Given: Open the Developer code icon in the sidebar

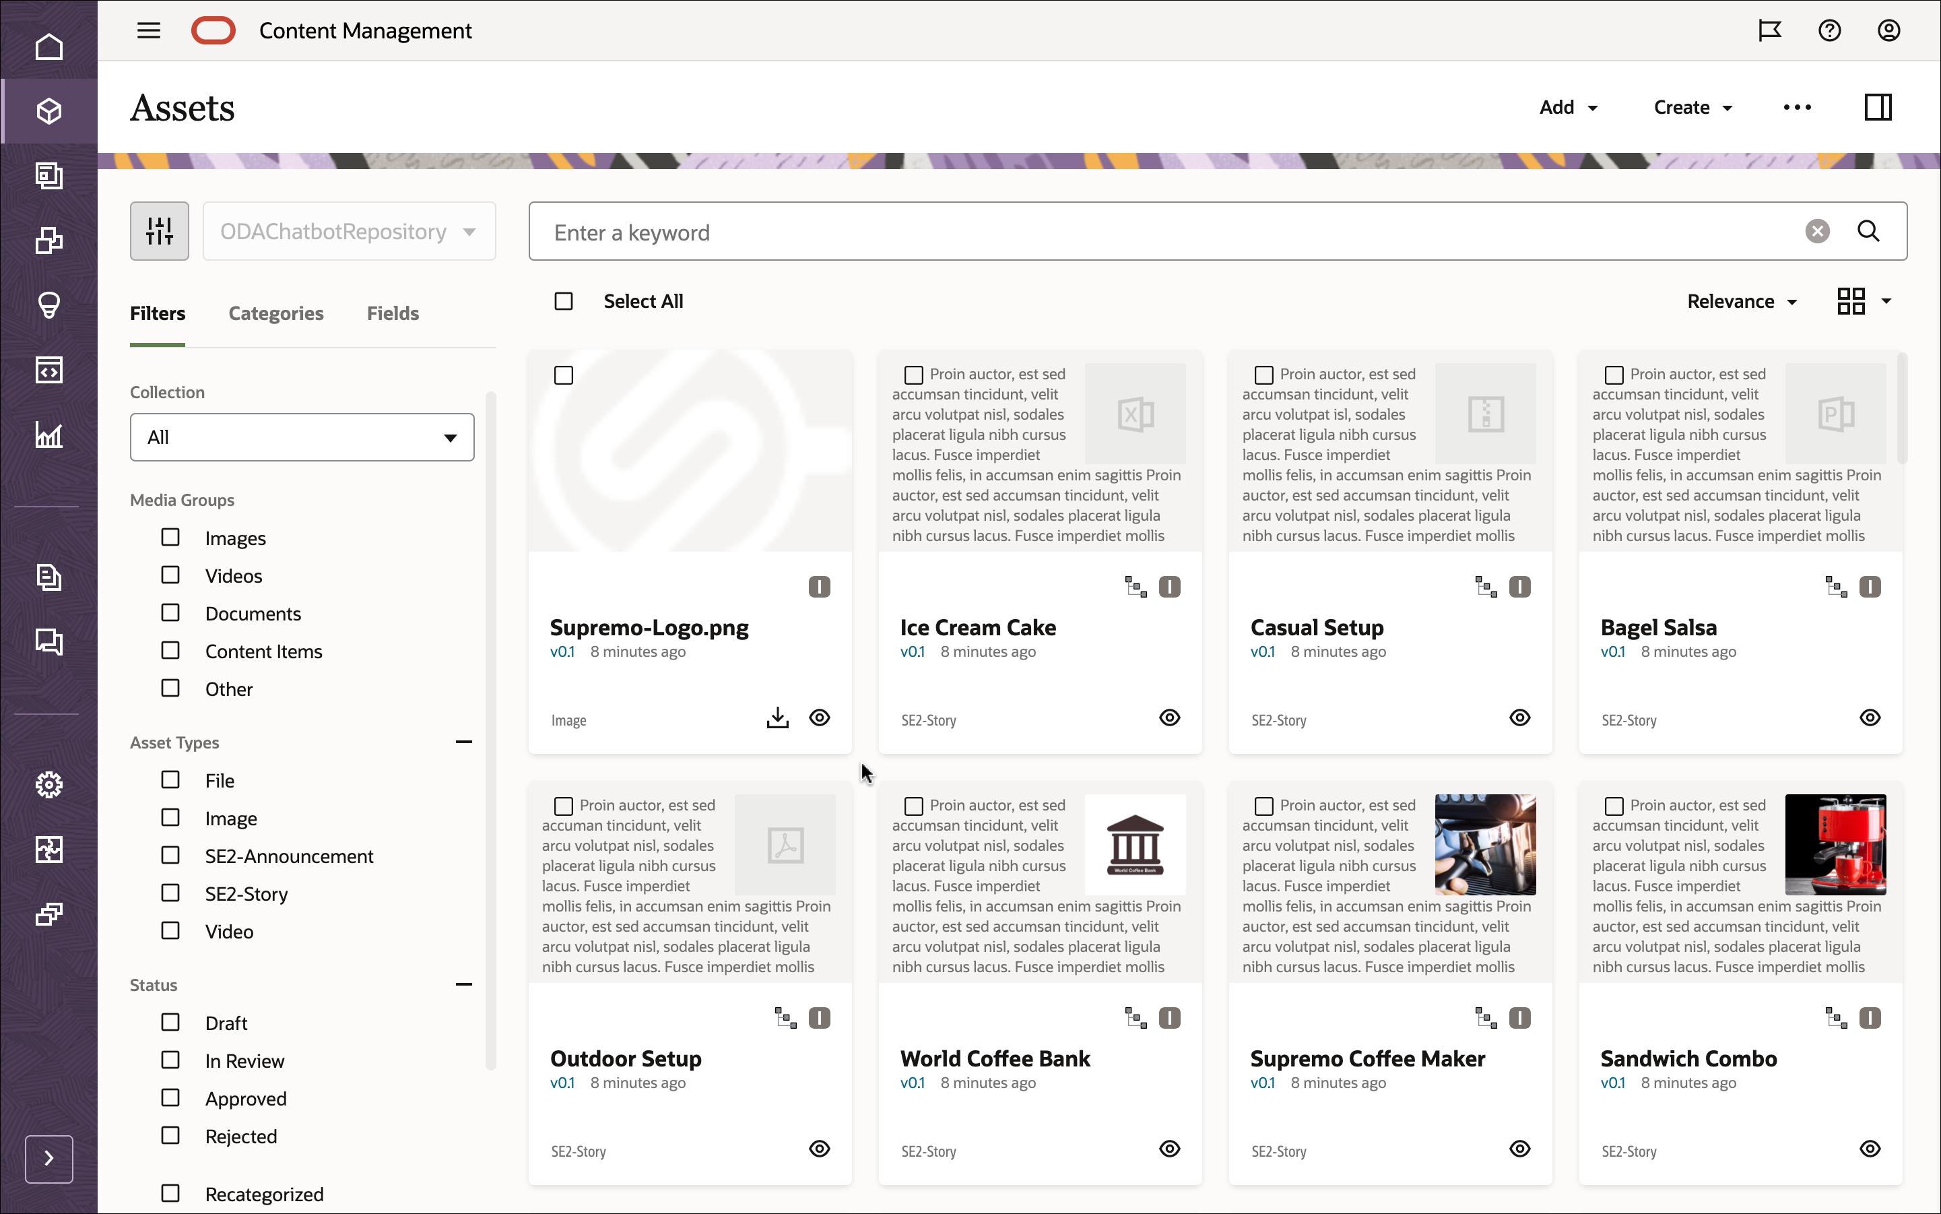Looking at the screenshot, I should point(50,370).
